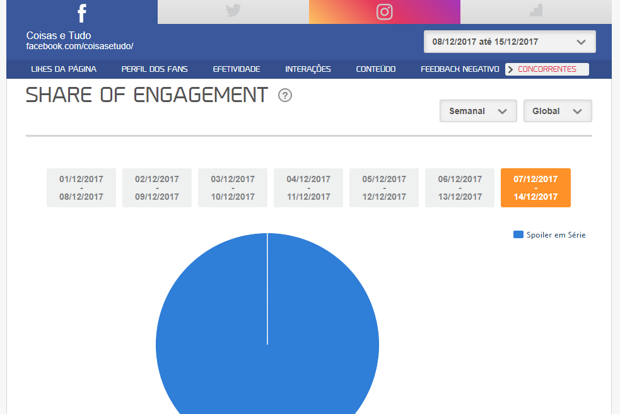Expand the Semanal period dropdown

coord(478,111)
